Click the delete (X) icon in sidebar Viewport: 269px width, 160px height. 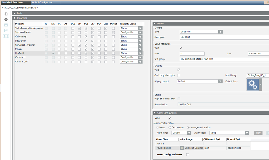click(6, 19)
